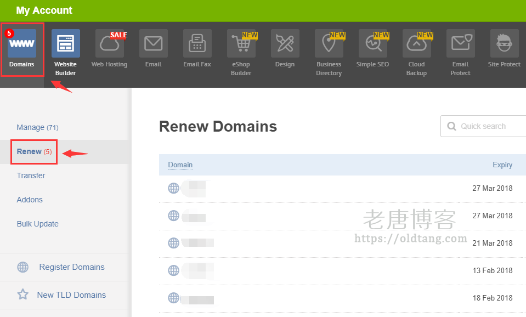
Task: Select the Email Protect icon
Action: click(461, 44)
